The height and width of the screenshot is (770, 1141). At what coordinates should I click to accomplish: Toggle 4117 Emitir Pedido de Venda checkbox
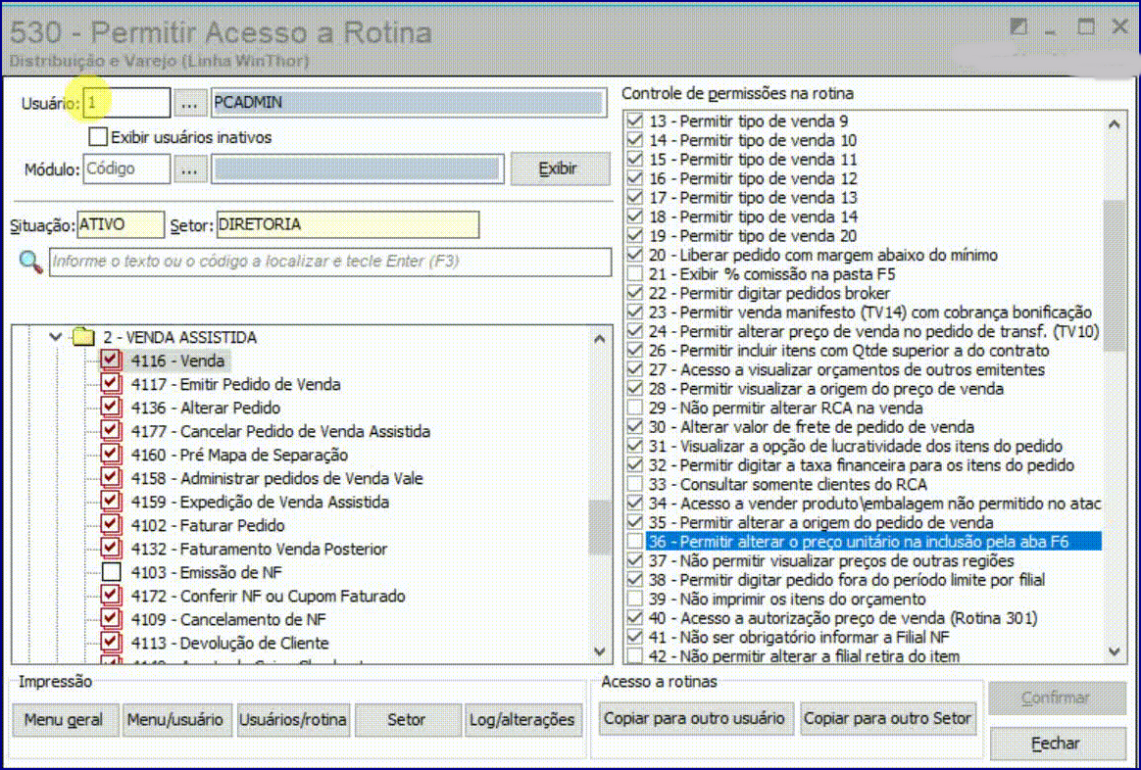(111, 383)
